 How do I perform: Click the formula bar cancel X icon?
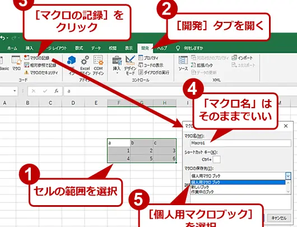pos(34,91)
